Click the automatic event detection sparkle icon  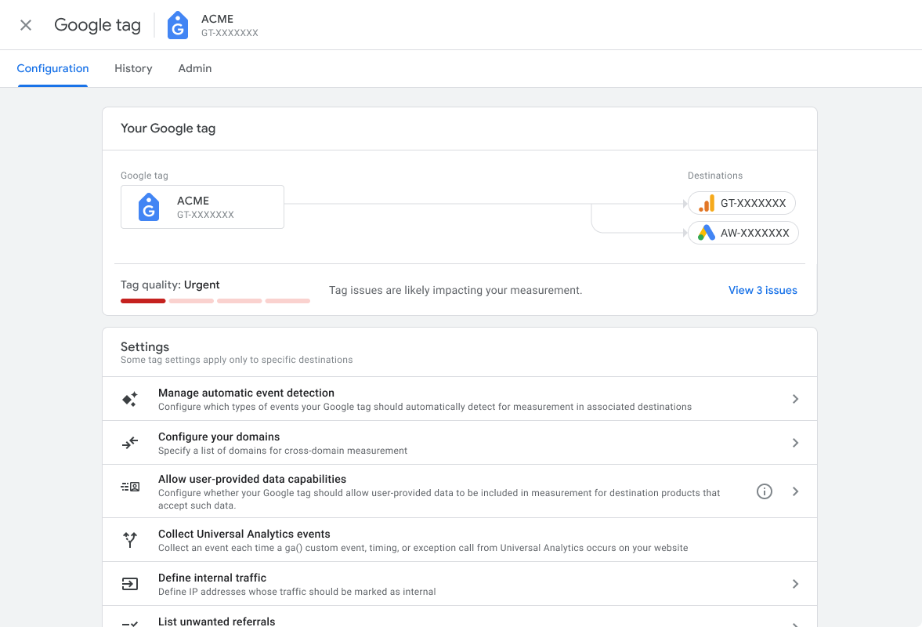pos(129,398)
